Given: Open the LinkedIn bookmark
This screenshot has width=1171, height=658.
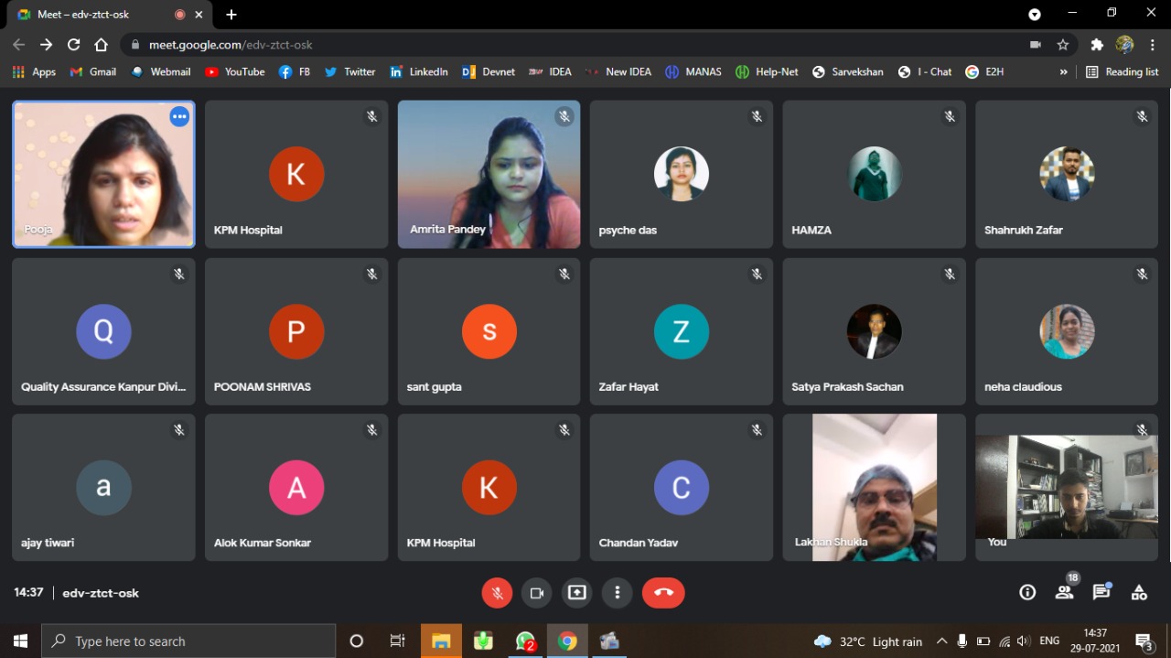Looking at the screenshot, I should [419, 72].
